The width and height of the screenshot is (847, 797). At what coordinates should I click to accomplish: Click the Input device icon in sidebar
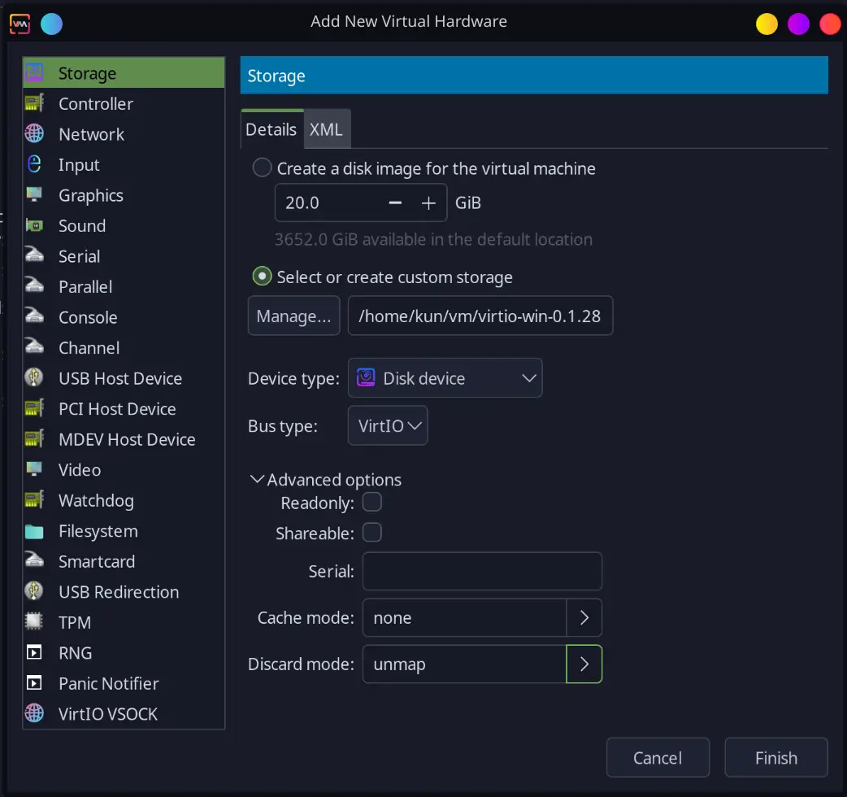(x=34, y=165)
